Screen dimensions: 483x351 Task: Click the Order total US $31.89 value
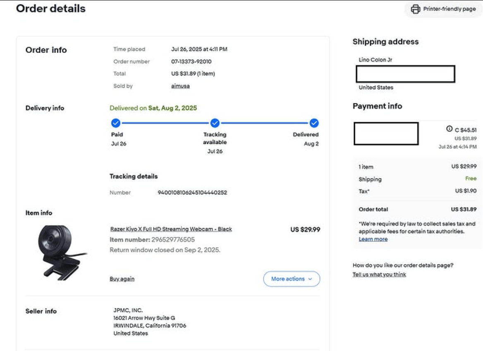464,209
